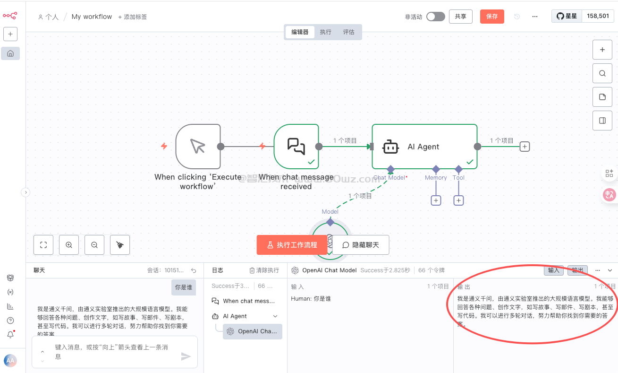Collapse the AI Agent log entry

coord(275,316)
